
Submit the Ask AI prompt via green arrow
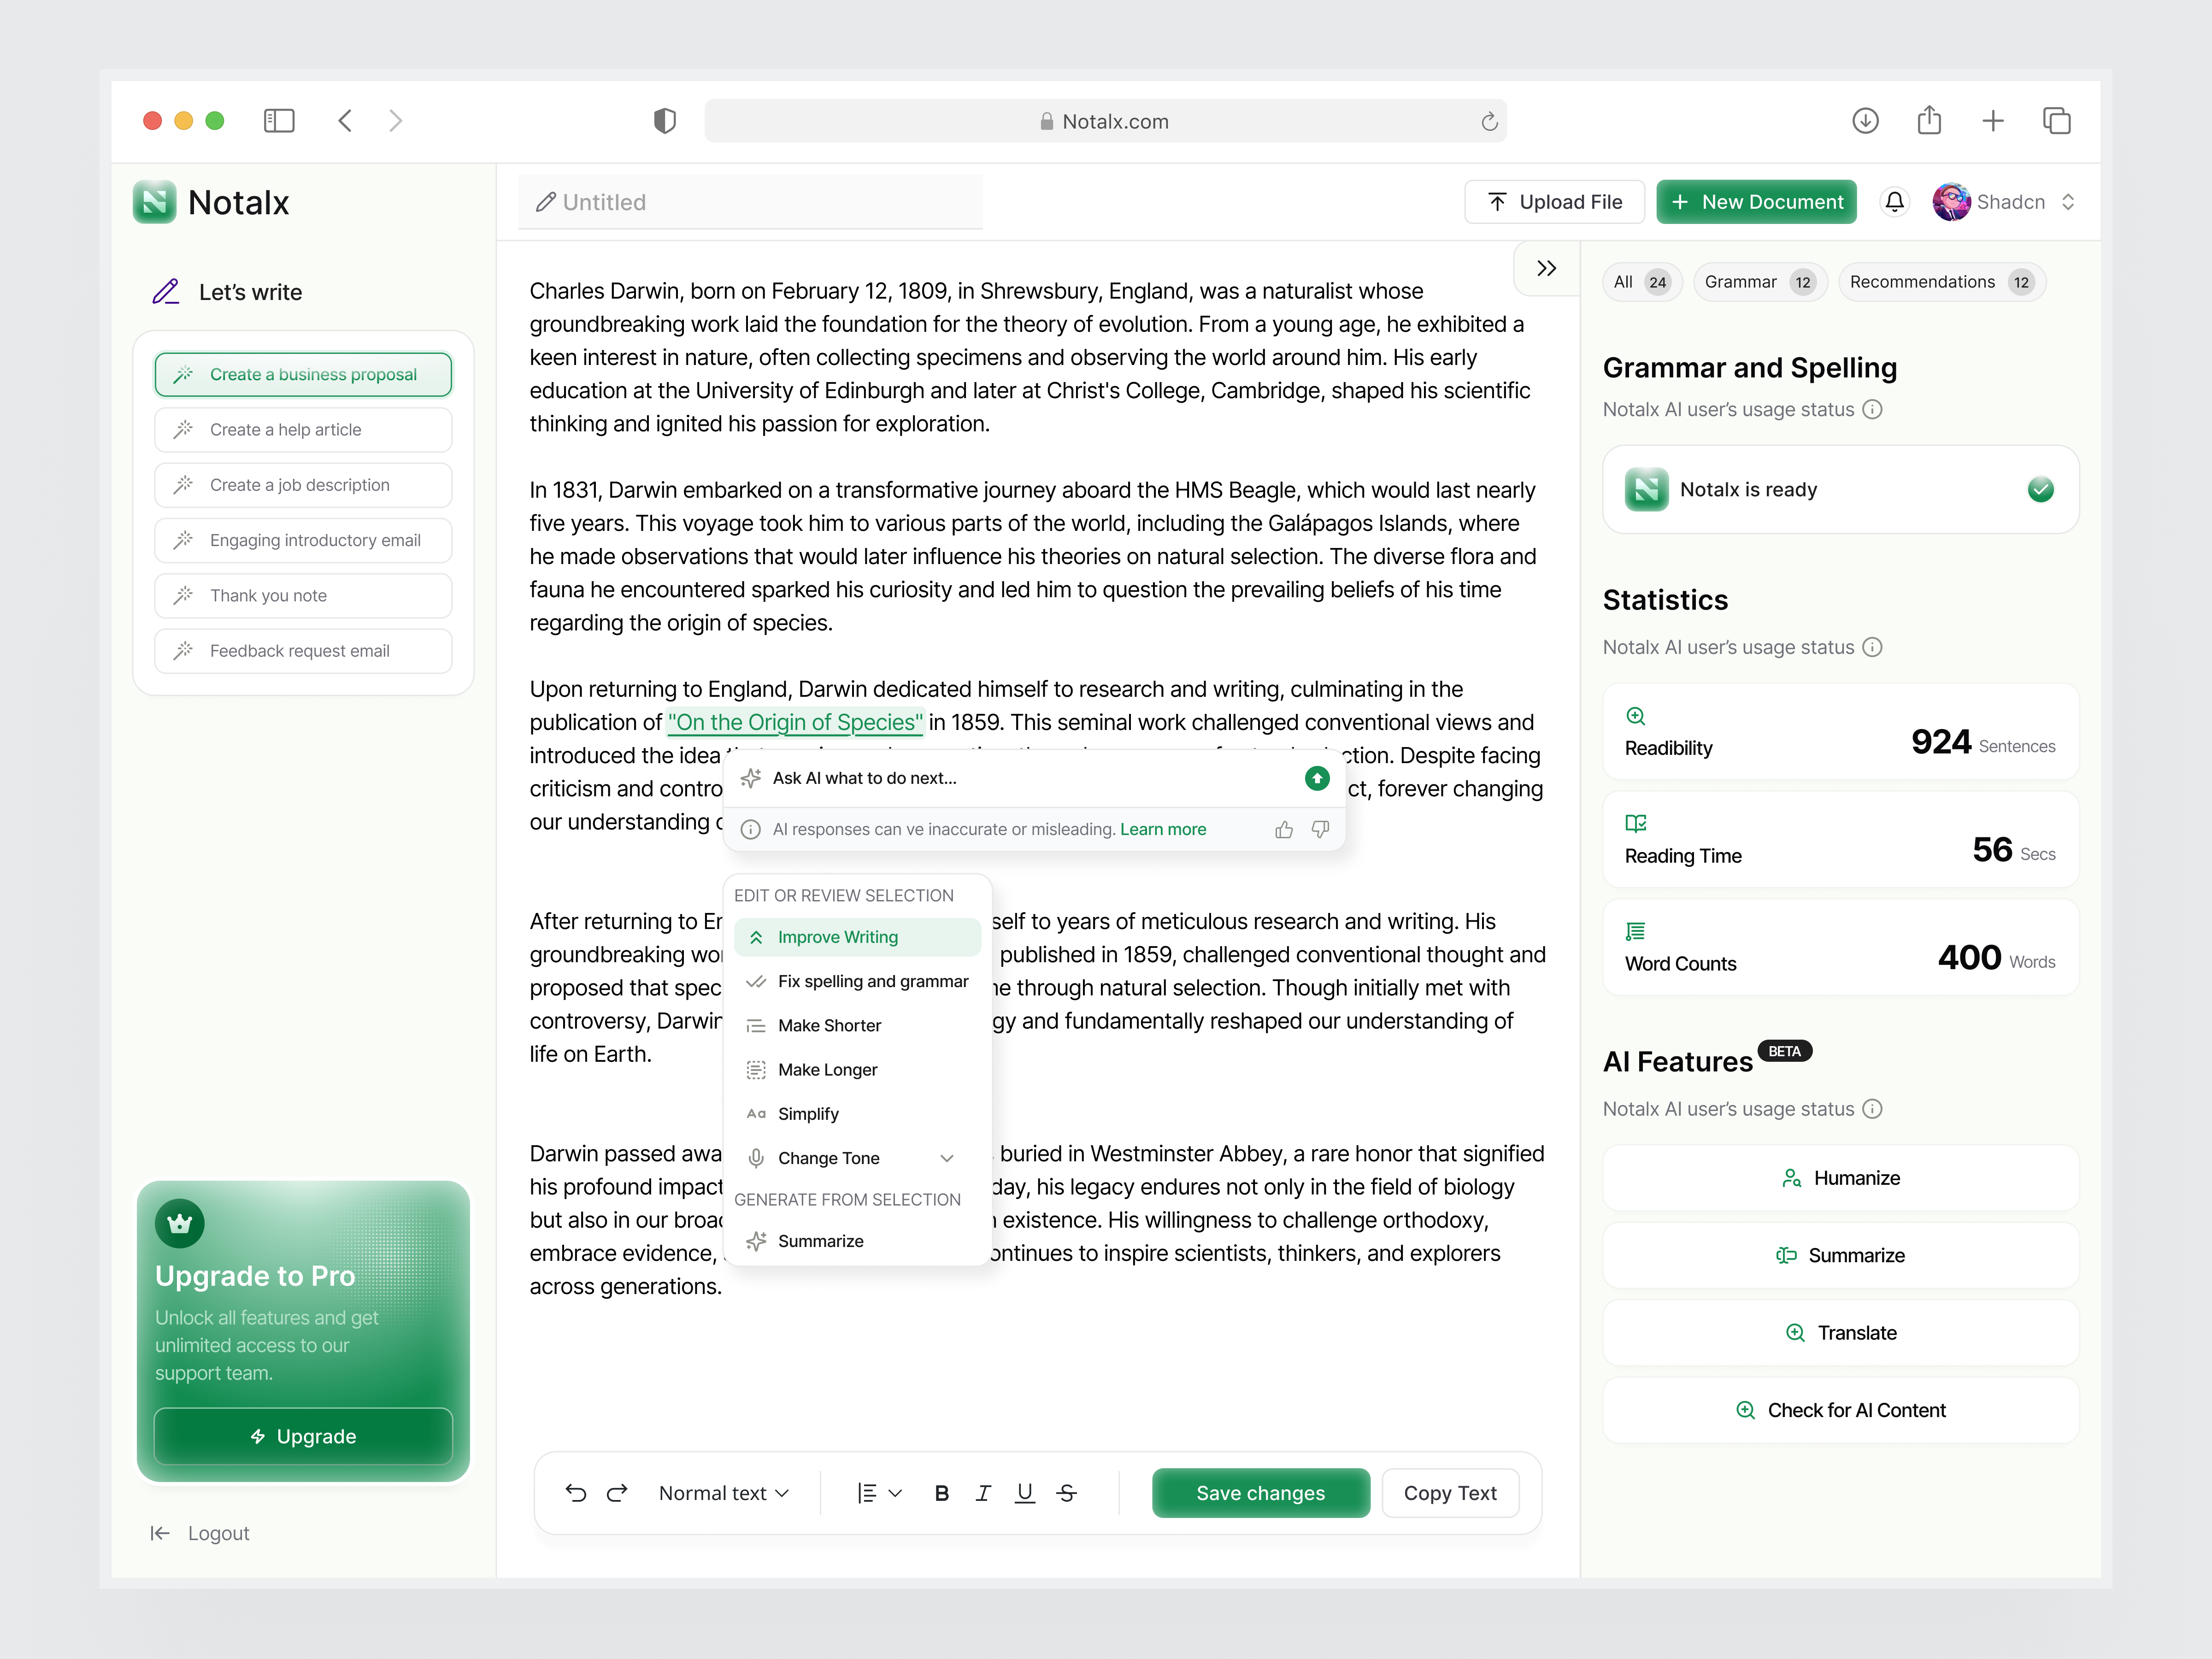[1317, 778]
